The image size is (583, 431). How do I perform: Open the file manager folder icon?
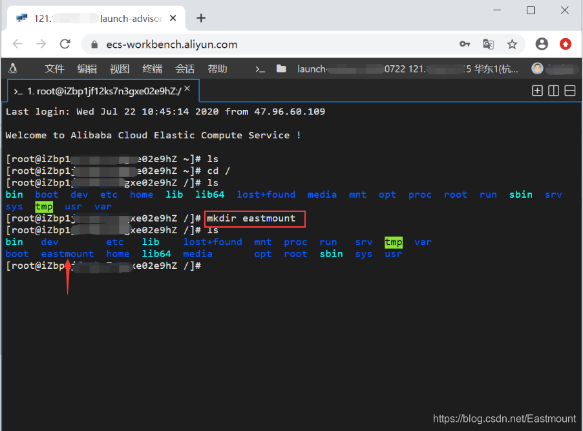tap(281, 68)
